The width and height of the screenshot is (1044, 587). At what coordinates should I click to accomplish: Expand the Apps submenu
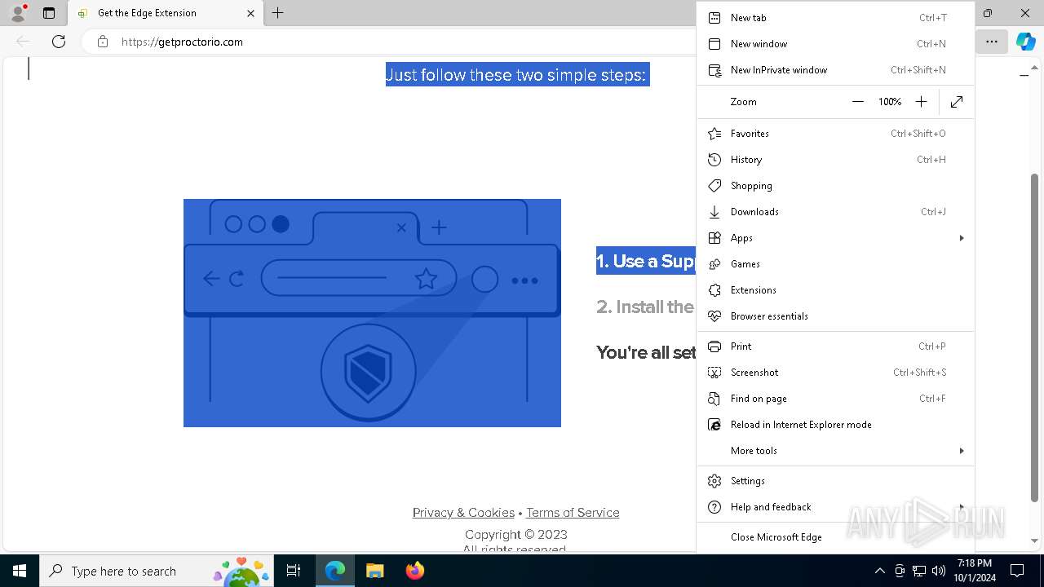point(835,238)
